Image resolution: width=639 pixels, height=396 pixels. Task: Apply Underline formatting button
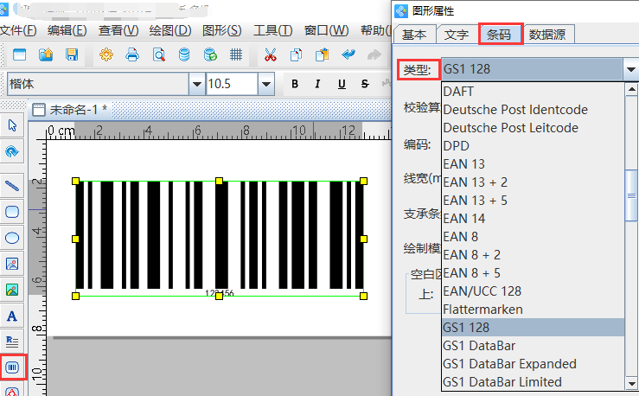pos(342,84)
